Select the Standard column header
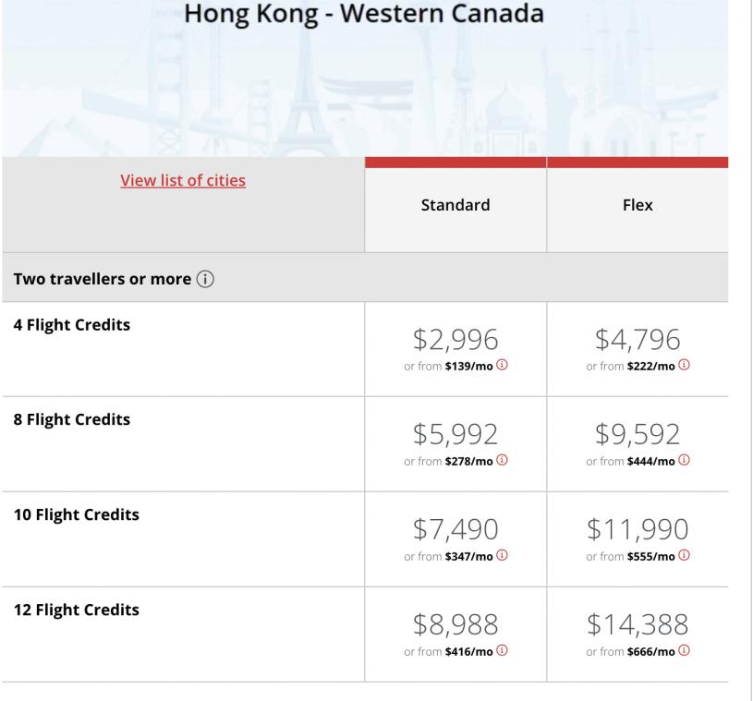The height and width of the screenshot is (701, 753). tap(455, 206)
